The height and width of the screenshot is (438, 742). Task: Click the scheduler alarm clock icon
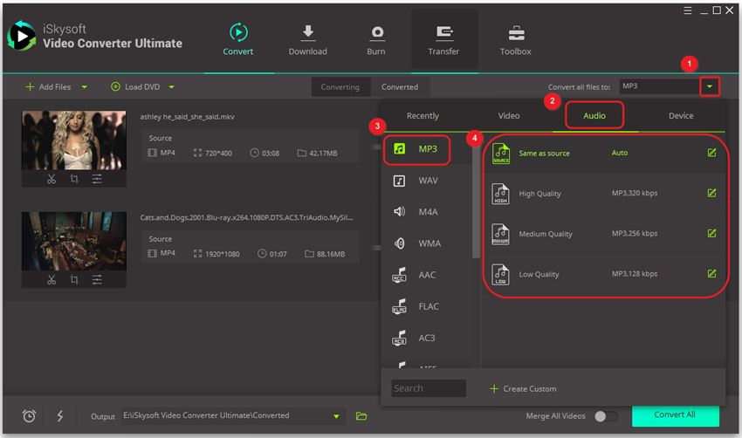click(x=29, y=416)
